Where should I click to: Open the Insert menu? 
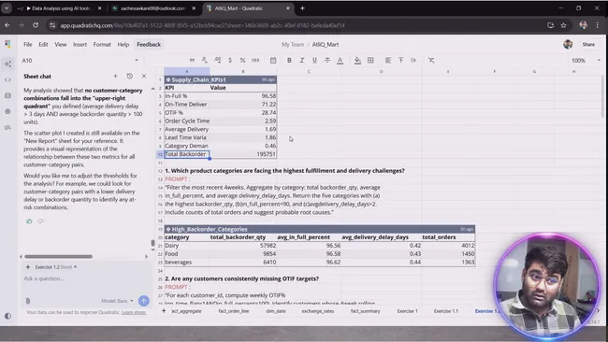click(x=80, y=45)
